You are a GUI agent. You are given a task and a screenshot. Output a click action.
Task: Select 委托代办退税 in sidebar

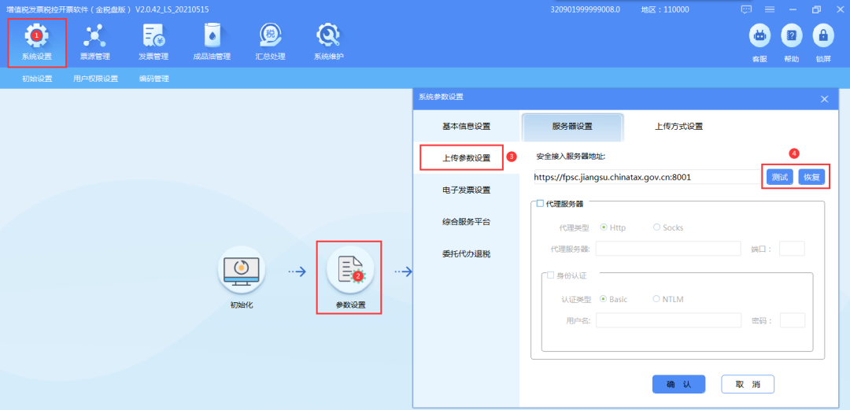(x=466, y=254)
